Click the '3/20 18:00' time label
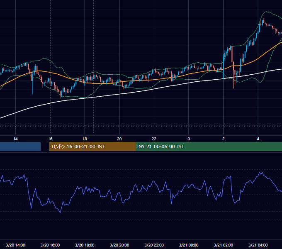The image size is (282, 249). (x=85, y=245)
